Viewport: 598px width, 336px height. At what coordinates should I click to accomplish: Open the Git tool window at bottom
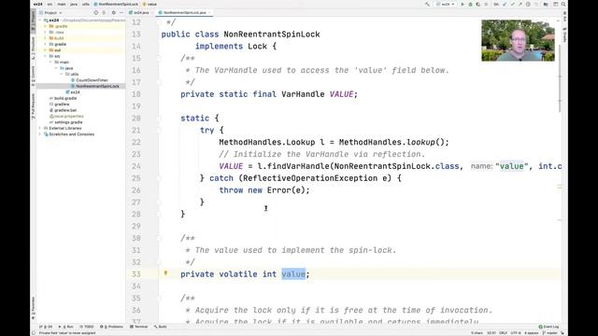coord(46,327)
